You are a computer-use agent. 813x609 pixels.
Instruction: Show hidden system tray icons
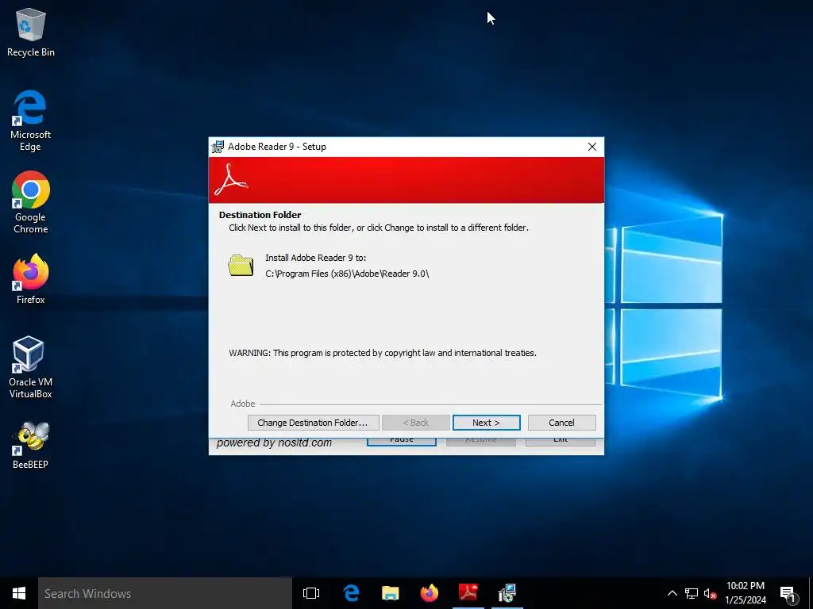pyautogui.click(x=672, y=593)
